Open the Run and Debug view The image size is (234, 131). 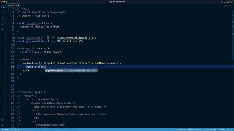[x=3, y=24]
